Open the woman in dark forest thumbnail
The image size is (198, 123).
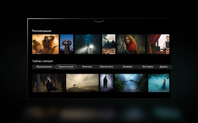tap(49, 83)
